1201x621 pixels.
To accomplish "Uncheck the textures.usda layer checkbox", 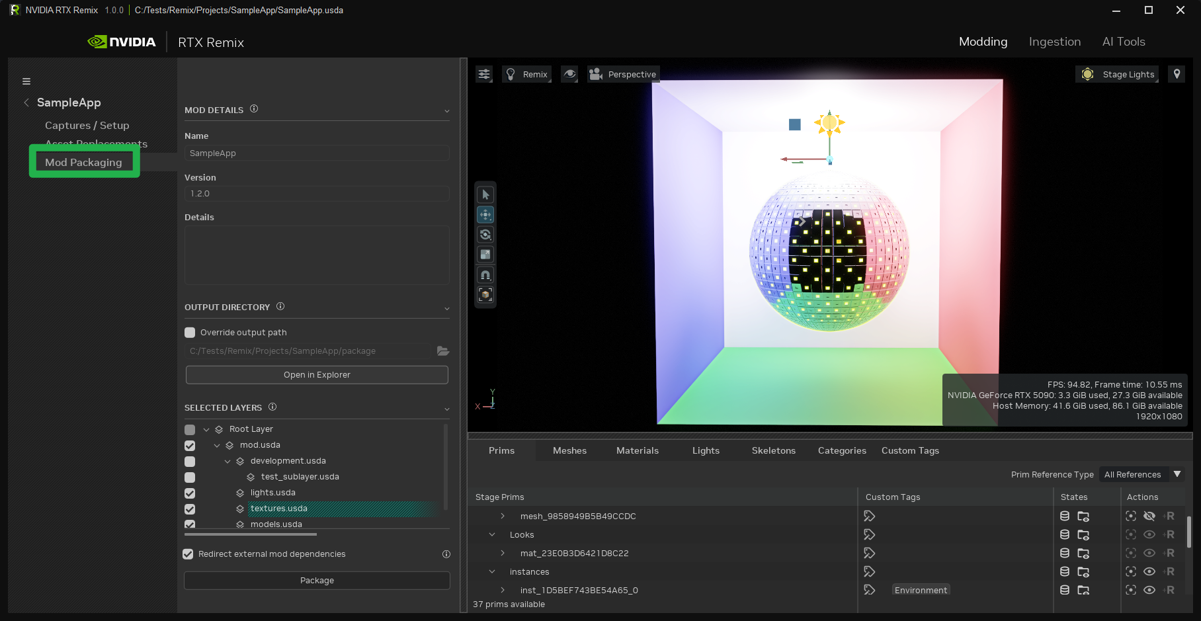I will click(190, 509).
